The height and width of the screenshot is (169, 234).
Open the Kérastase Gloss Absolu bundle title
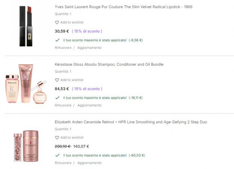[x=109, y=65]
